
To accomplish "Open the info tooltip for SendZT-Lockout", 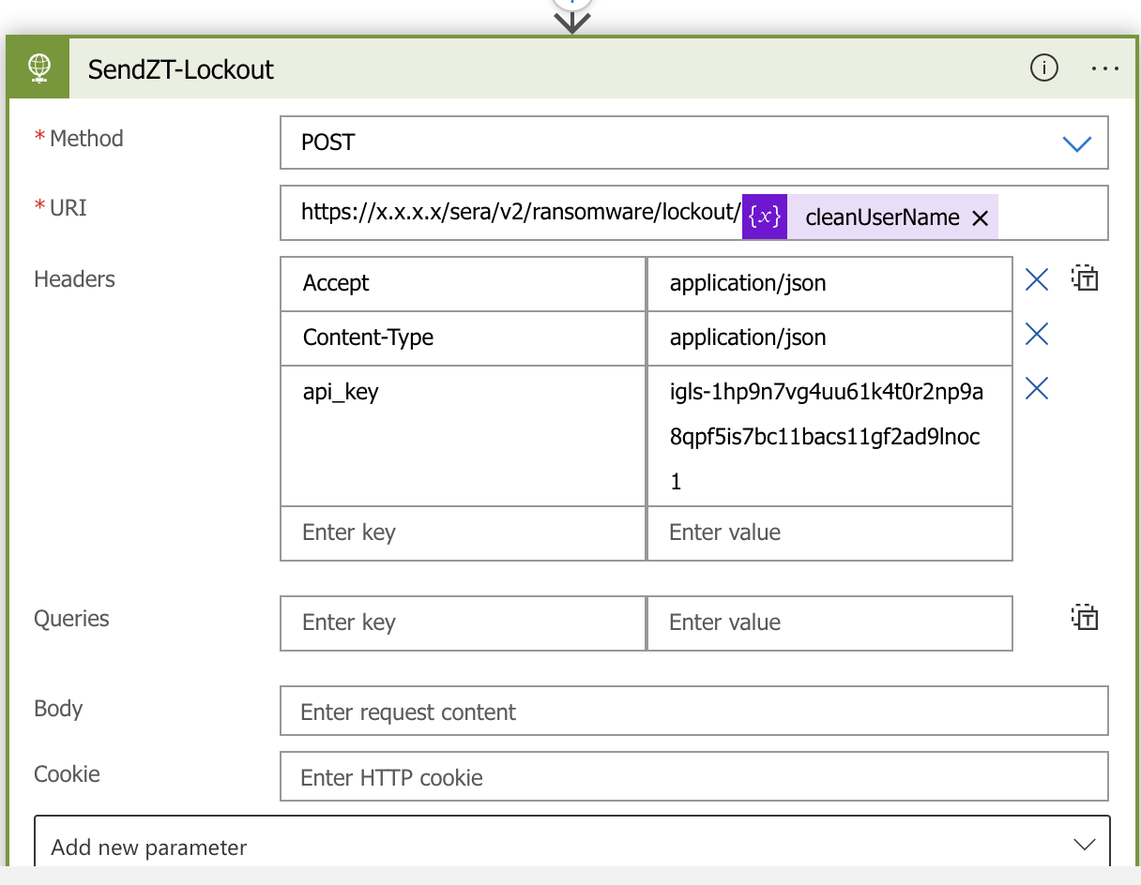I will (x=1043, y=68).
